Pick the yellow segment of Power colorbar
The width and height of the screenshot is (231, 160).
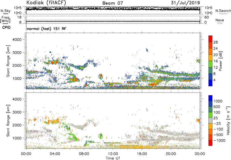coord(210,57)
